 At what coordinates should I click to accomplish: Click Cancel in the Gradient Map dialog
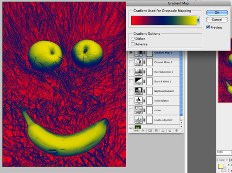217,19
